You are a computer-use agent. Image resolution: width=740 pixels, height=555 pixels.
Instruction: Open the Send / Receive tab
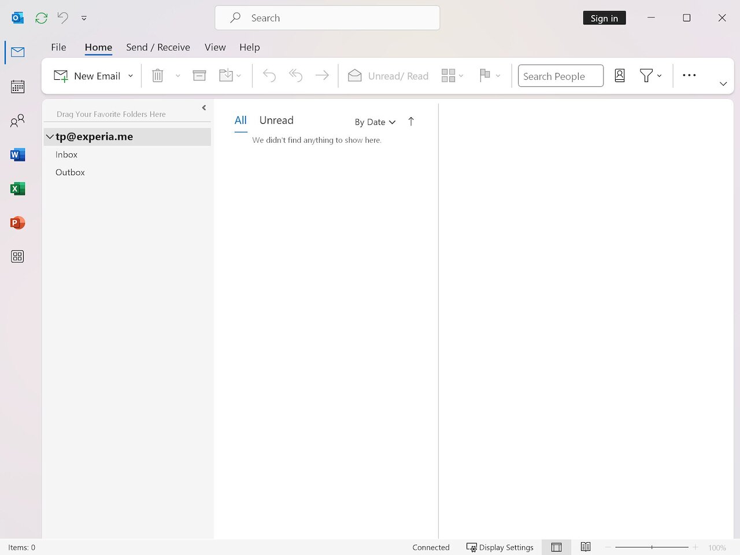(158, 47)
